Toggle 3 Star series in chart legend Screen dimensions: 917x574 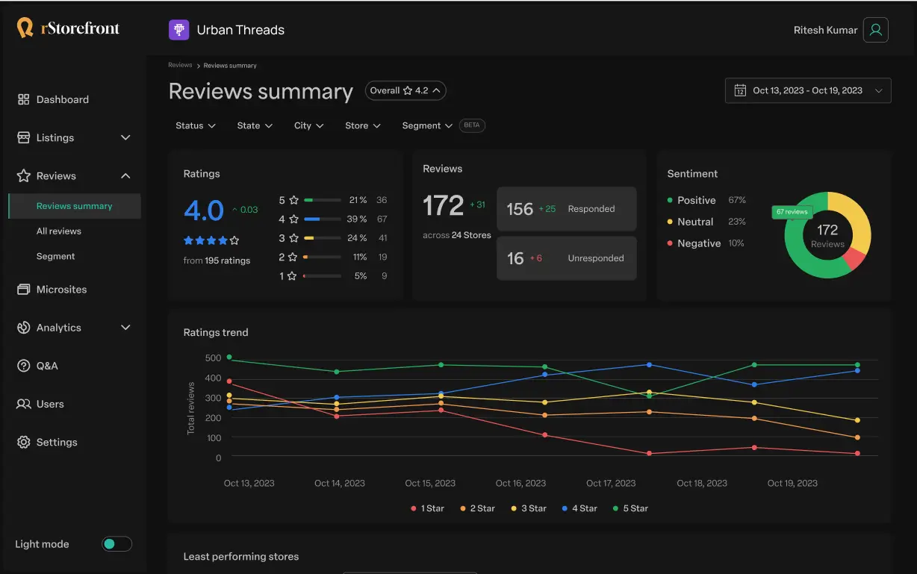click(529, 508)
